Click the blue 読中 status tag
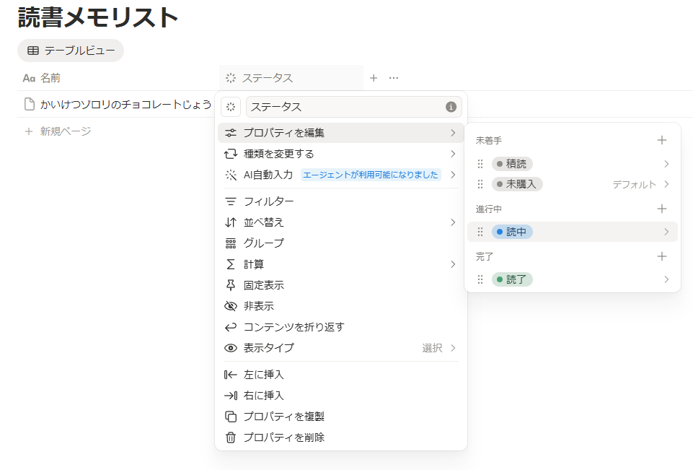Viewport: 693px width, 470px height. tap(512, 232)
